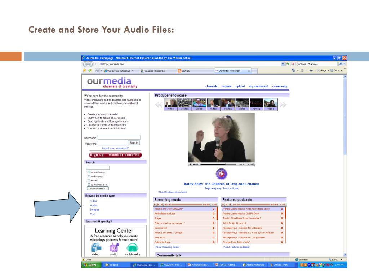Switch to the Bloglines Subscribe tab
Screen dimensions: 369x277
(x=159, y=71)
